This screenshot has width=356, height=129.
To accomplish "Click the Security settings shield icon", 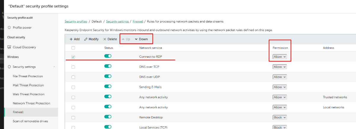I will 9,67.
